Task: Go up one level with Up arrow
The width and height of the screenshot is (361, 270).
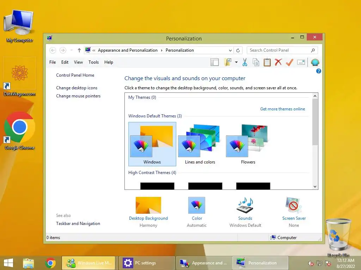Action: (x=79, y=50)
